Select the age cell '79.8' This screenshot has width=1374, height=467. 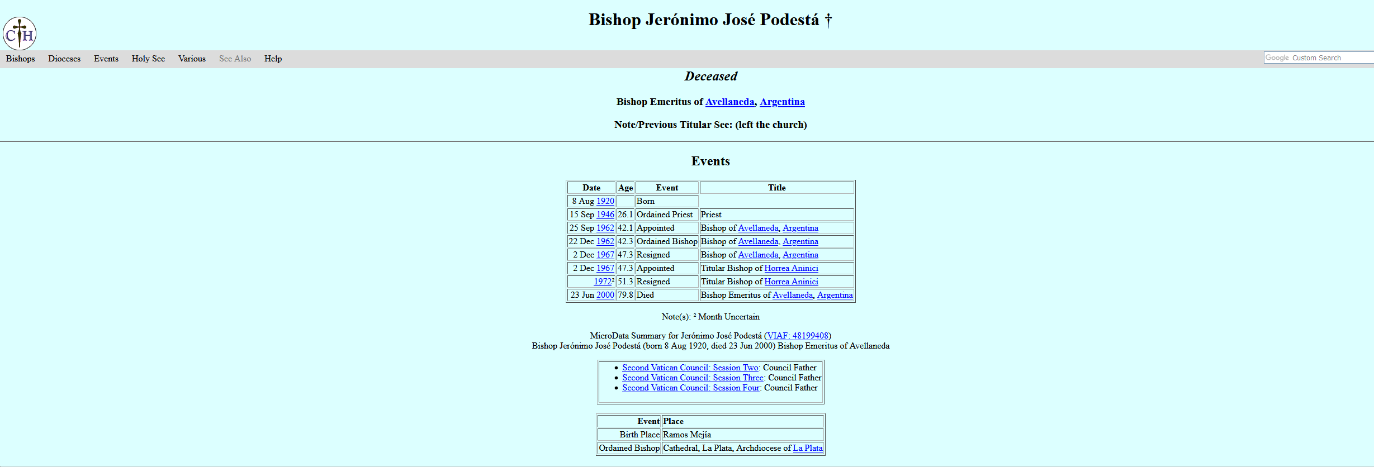click(x=626, y=295)
